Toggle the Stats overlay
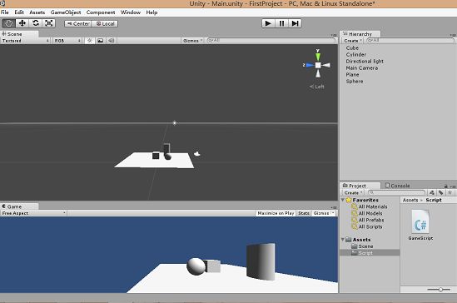This screenshot has height=303, width=457. click(x=304, y=213)
